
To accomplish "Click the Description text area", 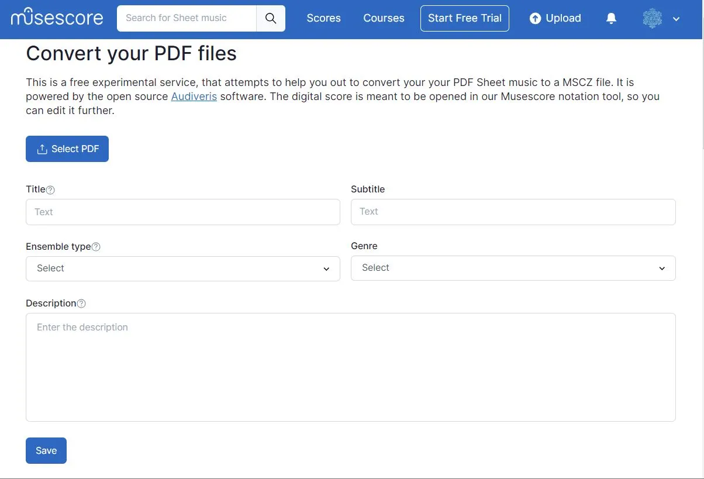I will click(350, 367).
